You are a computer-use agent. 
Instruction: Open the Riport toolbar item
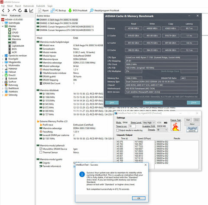click(x=43, y=10)
